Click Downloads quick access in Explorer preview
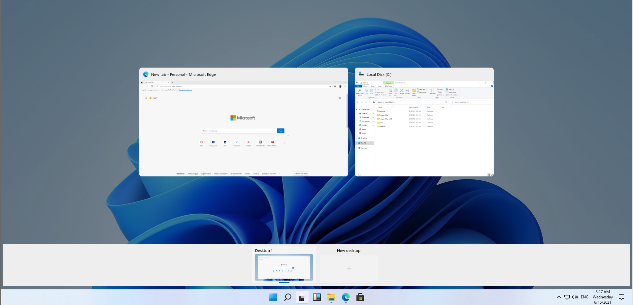This screenshot has height=305, width=633. coord(365,117)
